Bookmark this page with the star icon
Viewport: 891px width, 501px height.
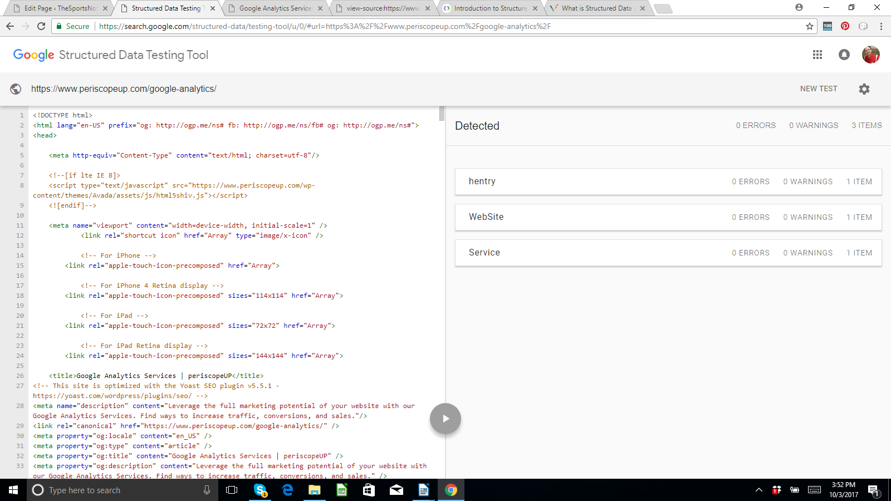[810, 26]
